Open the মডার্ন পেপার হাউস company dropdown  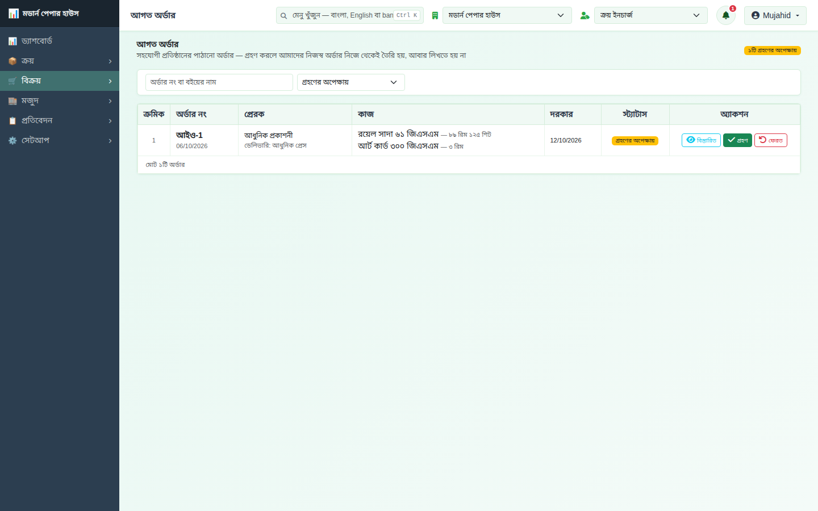tap(507, 15)
